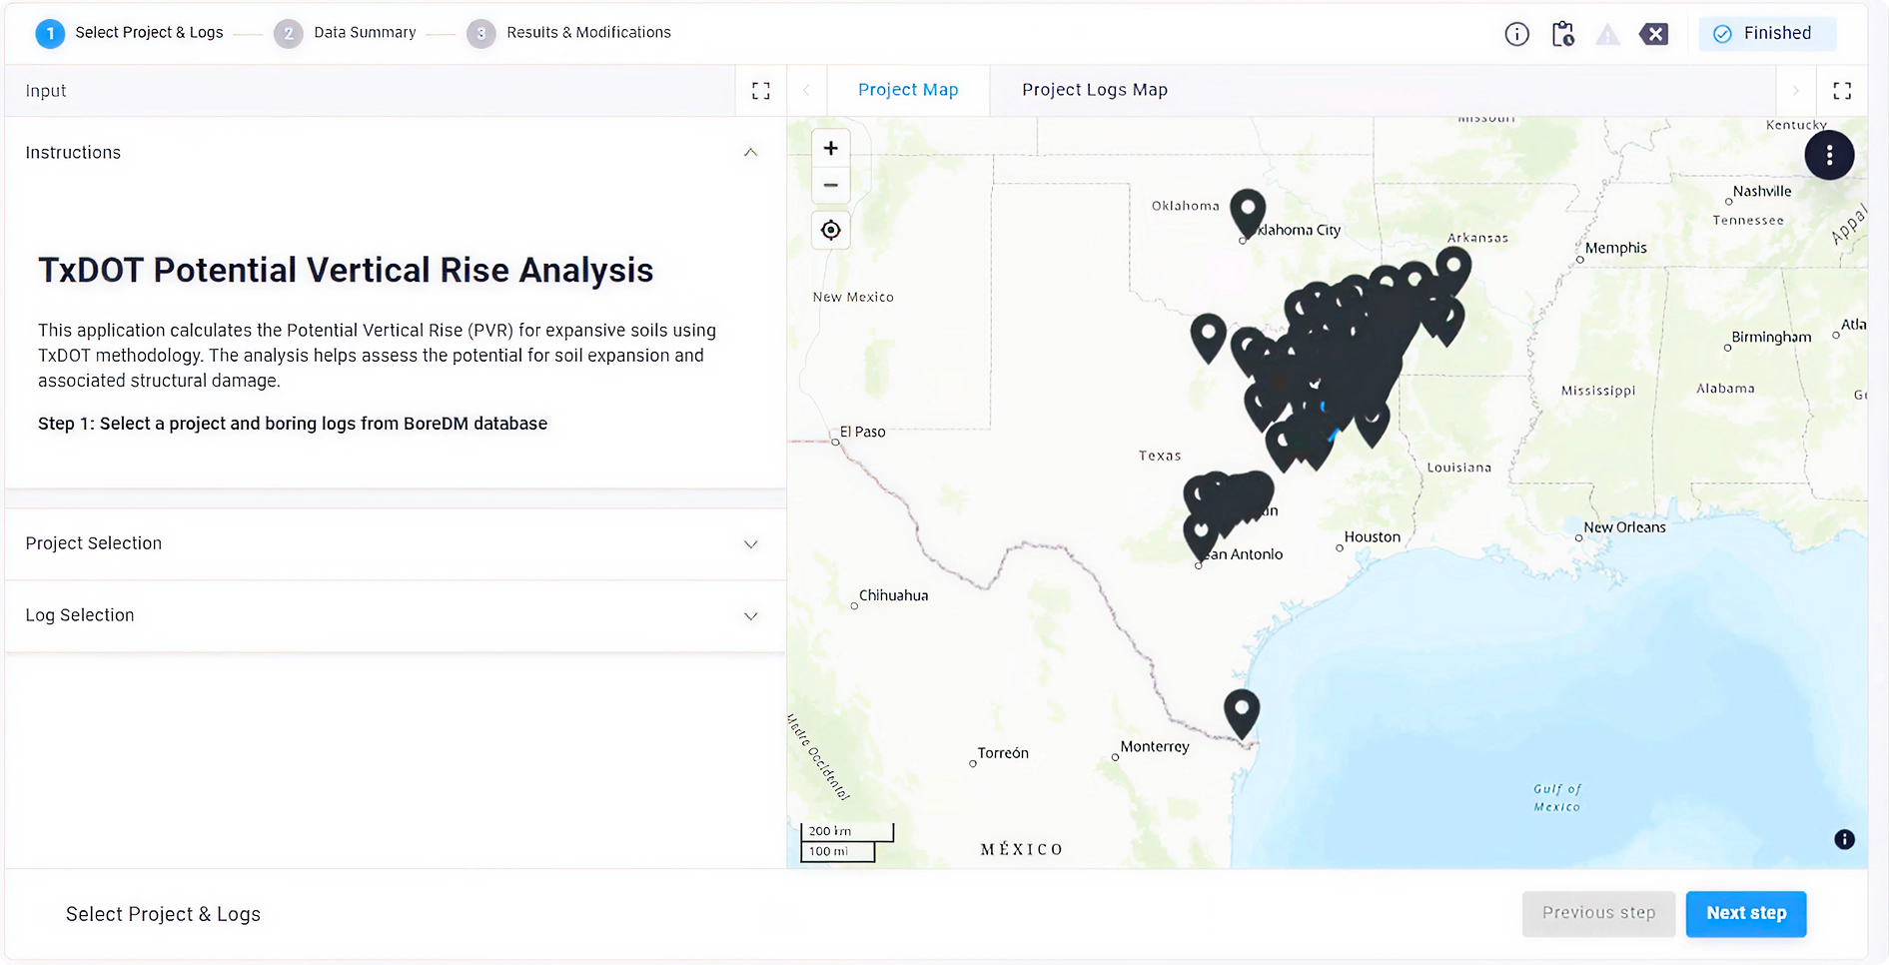
Task: Click the Memphis map label
Action: pos(1615,248)
